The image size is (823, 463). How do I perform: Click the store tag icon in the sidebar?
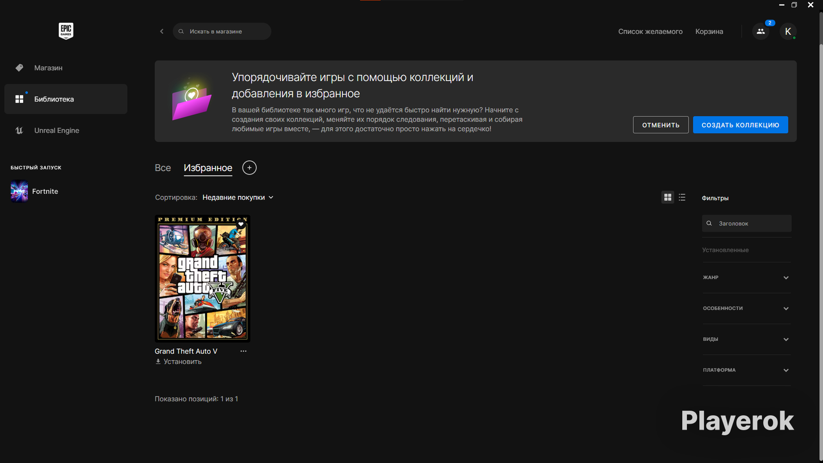click(19, 68)
